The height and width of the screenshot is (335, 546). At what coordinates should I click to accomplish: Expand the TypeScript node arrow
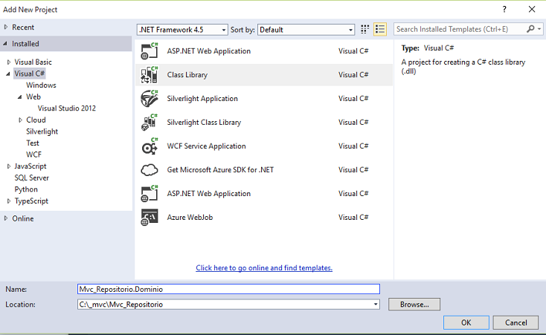pyautogui.click(x=9, y=201)
